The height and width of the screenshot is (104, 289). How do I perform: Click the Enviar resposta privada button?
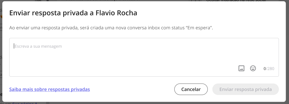click(x=245, y=89)
